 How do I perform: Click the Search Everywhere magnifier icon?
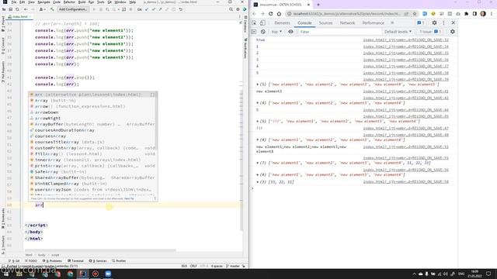231,9
